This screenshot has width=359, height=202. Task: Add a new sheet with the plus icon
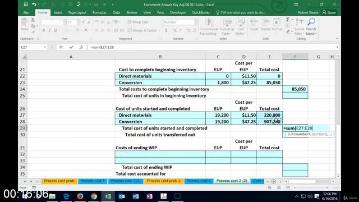pyautogui.click(x=274, y=181)
